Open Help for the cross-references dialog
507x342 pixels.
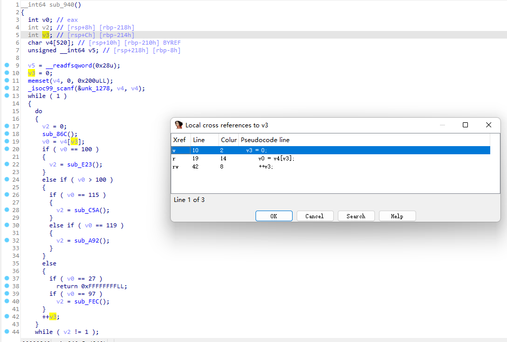(397, 216)
